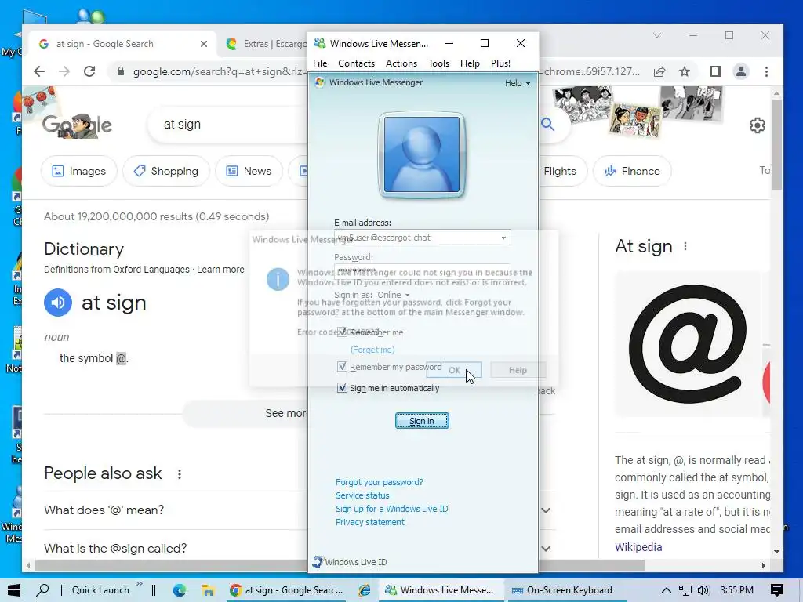Open the Chrome profile avatar icon
This screenshot has height=602, width=803.
click(741, 71)
